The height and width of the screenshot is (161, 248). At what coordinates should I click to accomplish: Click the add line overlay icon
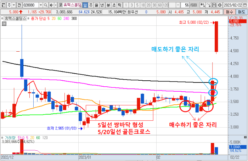pos(208,5)
